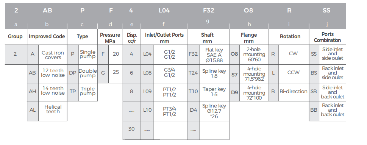The image size is (367, 145).
Task: Click the T24 spline key shaft code
Action: coord(193,73)
